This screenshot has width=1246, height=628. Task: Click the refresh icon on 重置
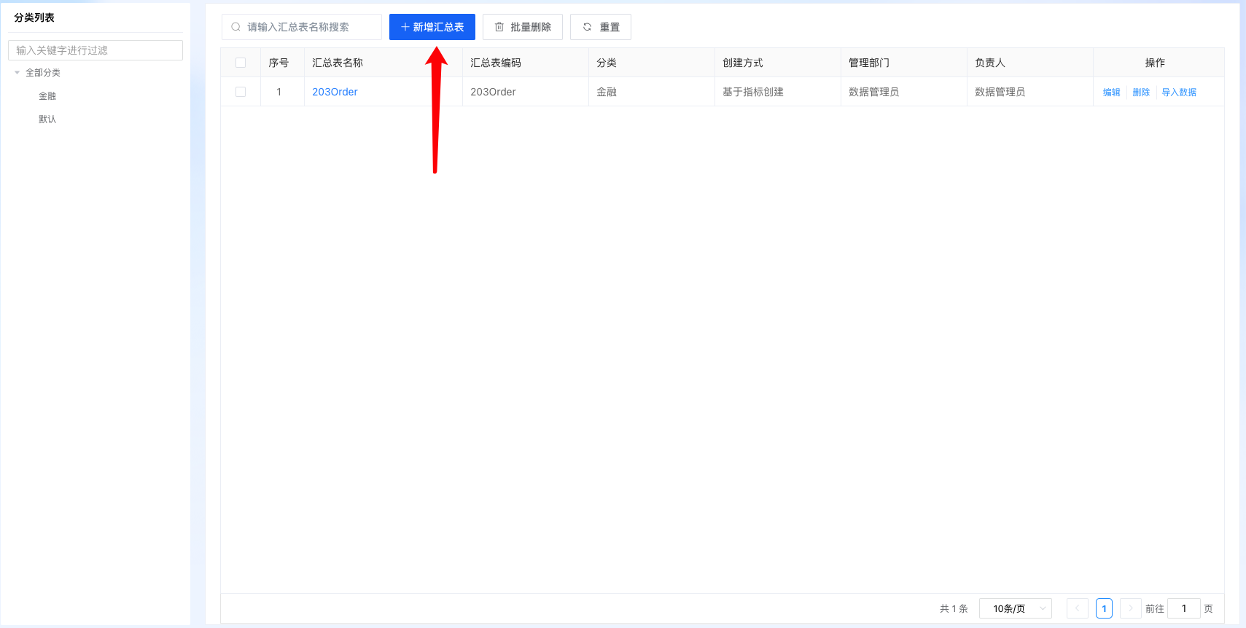coord(587,27)
